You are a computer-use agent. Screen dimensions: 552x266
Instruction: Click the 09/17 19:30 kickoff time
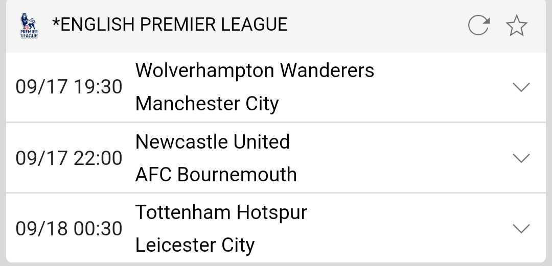click(69, 87)
